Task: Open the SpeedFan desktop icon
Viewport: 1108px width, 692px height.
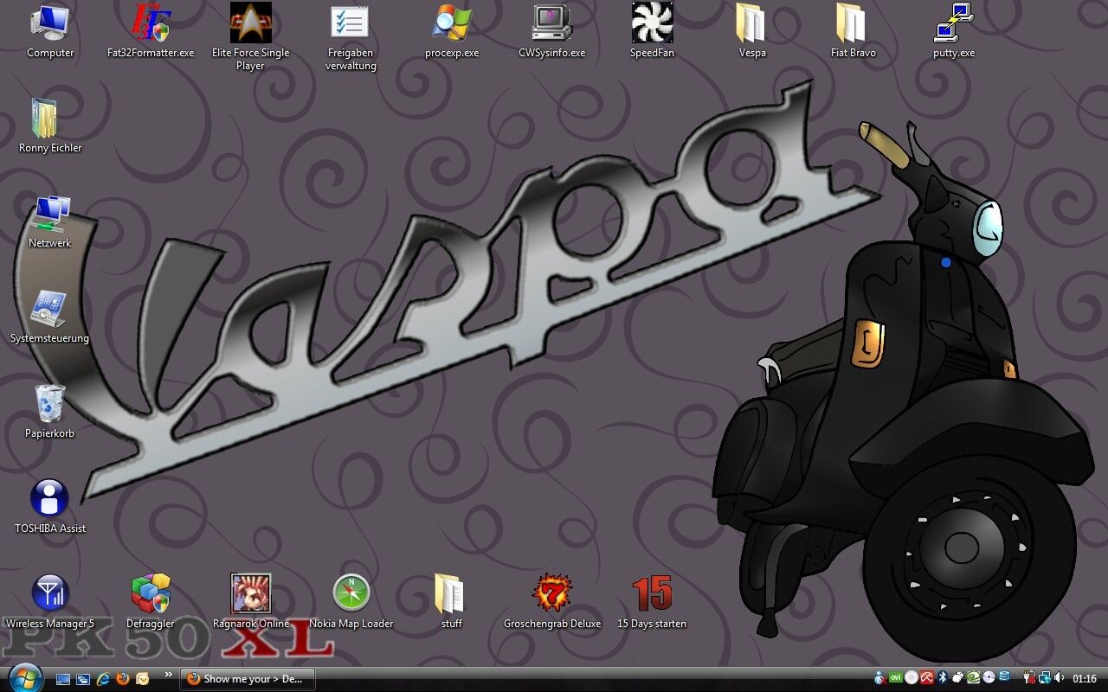Action: coord(652,23)
